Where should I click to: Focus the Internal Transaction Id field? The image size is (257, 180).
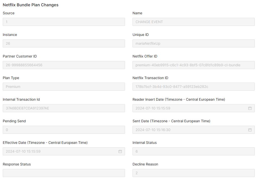click(64, 108)
